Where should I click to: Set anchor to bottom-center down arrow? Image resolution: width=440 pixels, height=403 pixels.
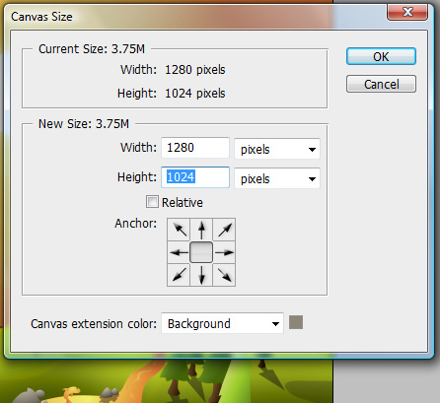point(201,275)
